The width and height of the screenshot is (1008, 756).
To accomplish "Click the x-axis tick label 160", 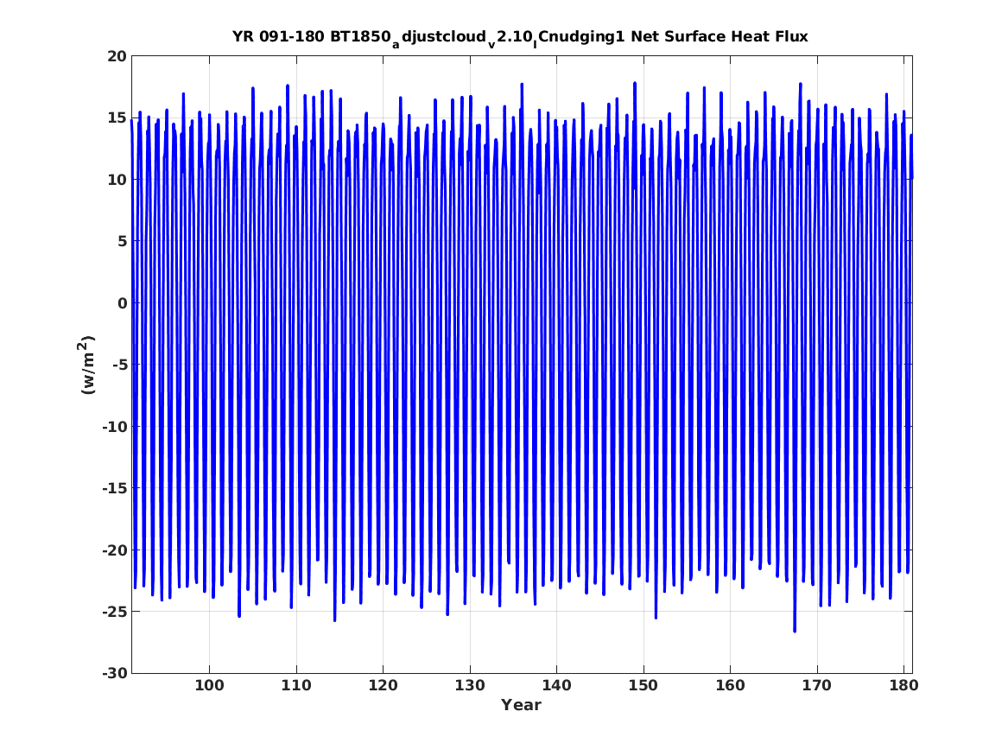I will (730, 686).
